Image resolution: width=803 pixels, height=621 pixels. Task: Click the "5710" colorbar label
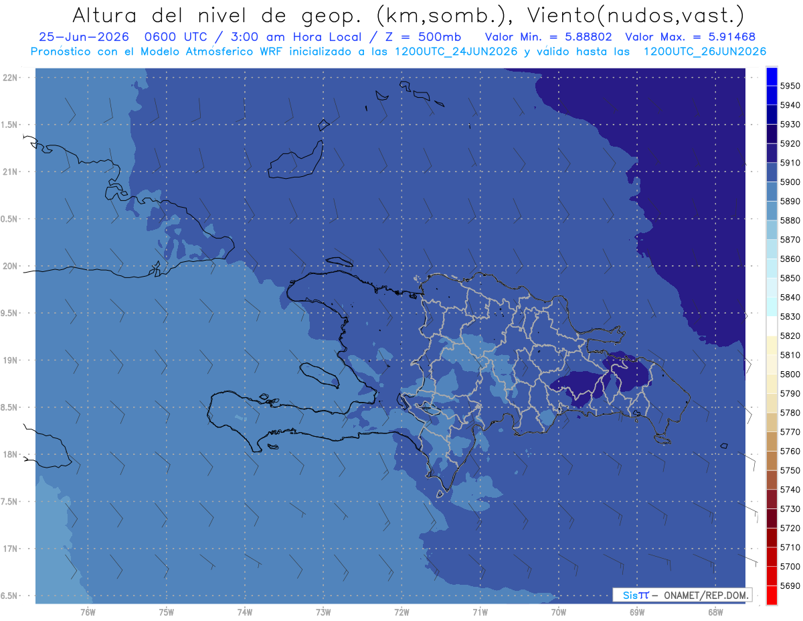(x=790, y=547)
